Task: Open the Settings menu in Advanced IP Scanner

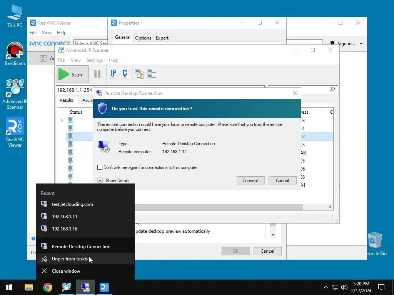Action: (x=95, y=60)
